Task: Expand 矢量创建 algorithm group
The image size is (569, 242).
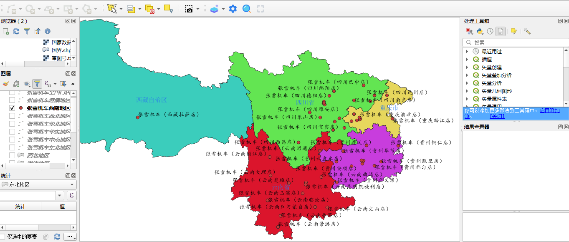Action: [x=467, y=67]
